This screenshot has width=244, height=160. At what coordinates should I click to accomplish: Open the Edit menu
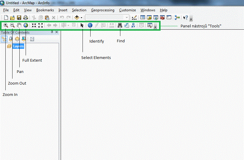(16, 10)
